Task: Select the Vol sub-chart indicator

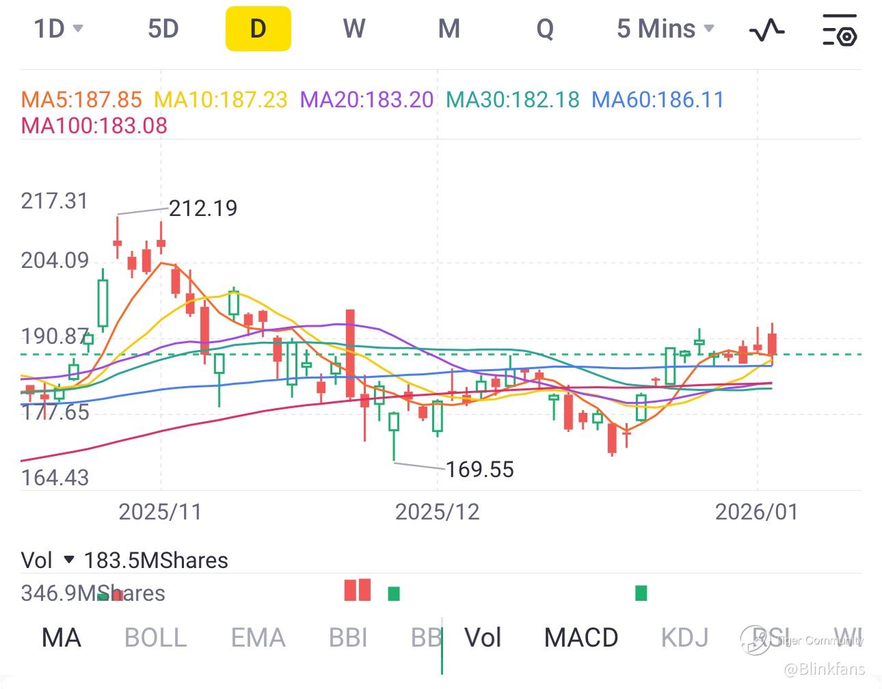Action: click(483, 638)
